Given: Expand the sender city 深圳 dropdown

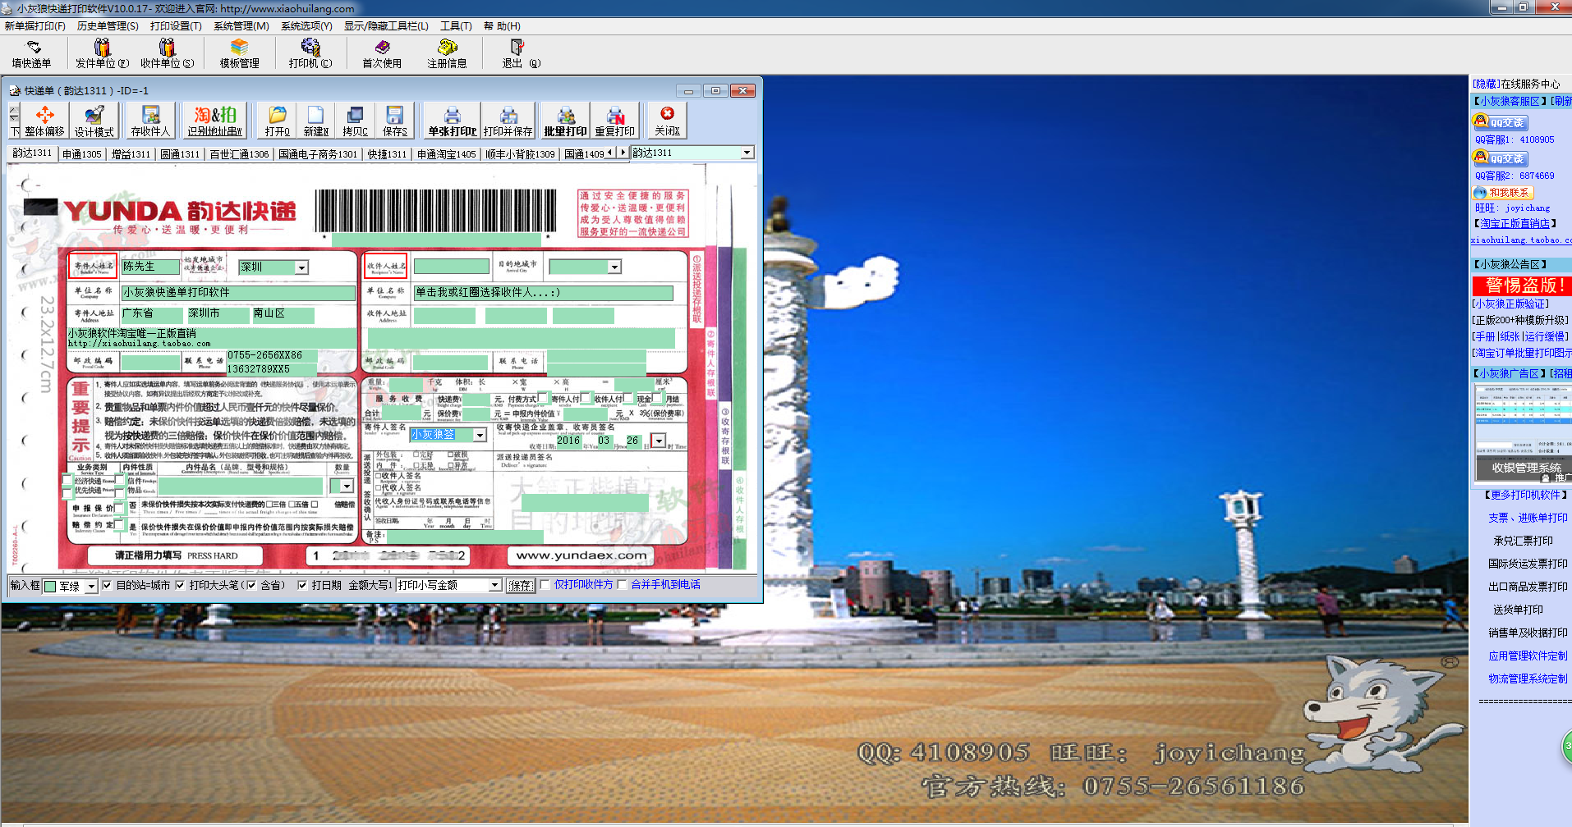Looking at the screenshot, I should (x=301, y=267).
